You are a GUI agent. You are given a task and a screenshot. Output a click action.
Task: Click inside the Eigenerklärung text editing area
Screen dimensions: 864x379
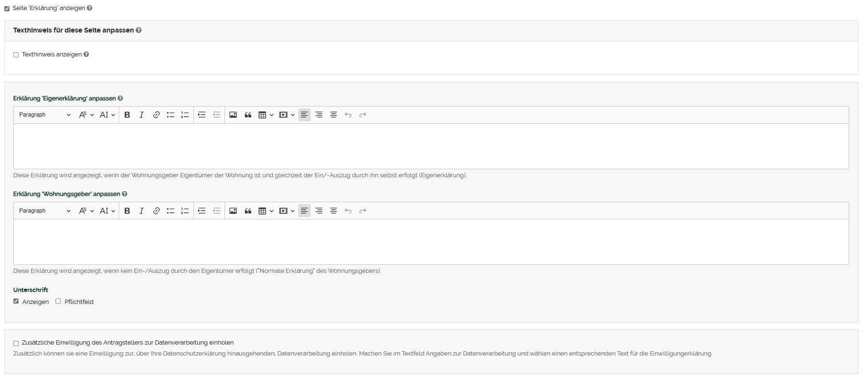pos(431,146)
